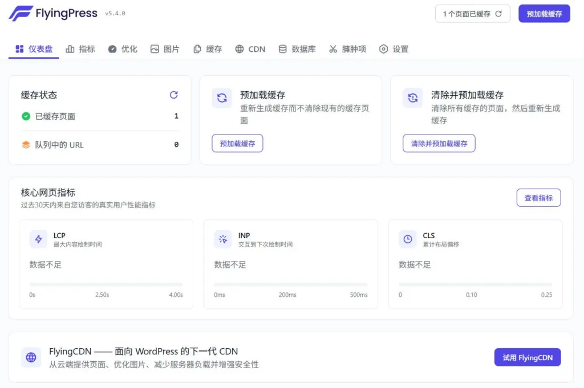Open the 设置 tab

(394, 49)
